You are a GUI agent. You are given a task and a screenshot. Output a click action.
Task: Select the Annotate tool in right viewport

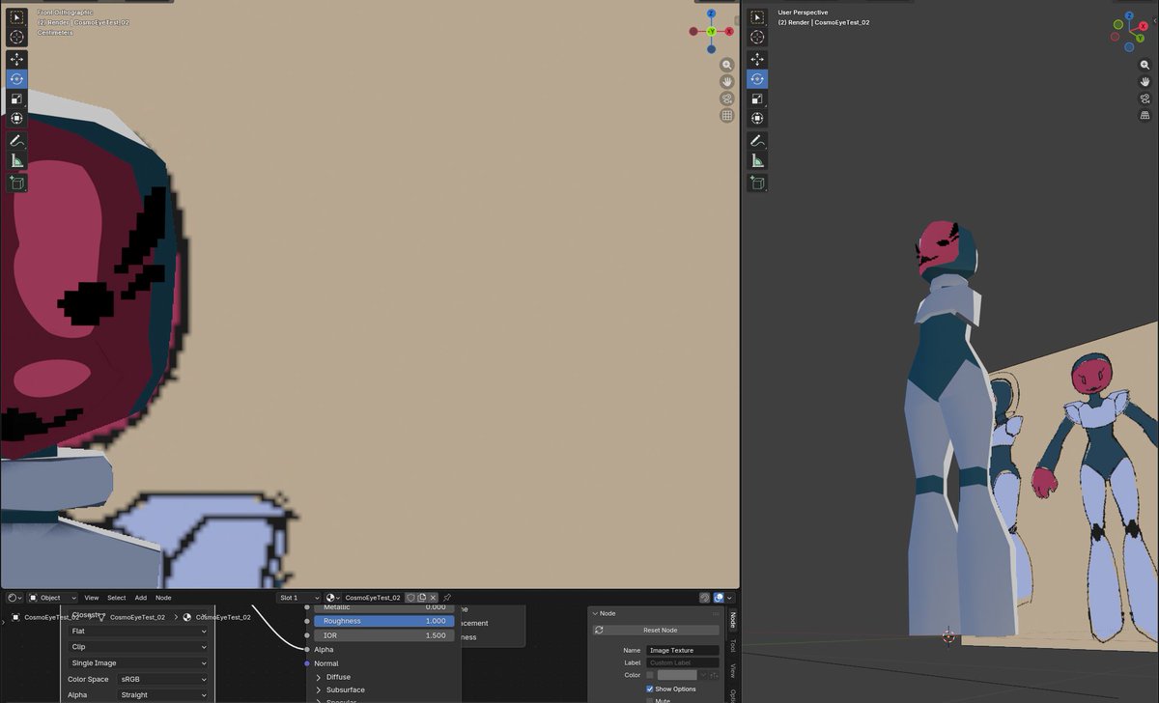point(757,141)
